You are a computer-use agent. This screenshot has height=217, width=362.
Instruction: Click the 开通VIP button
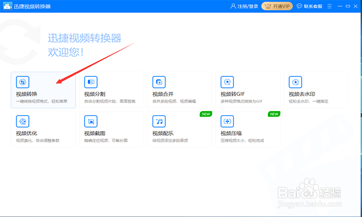click(277, 6)
